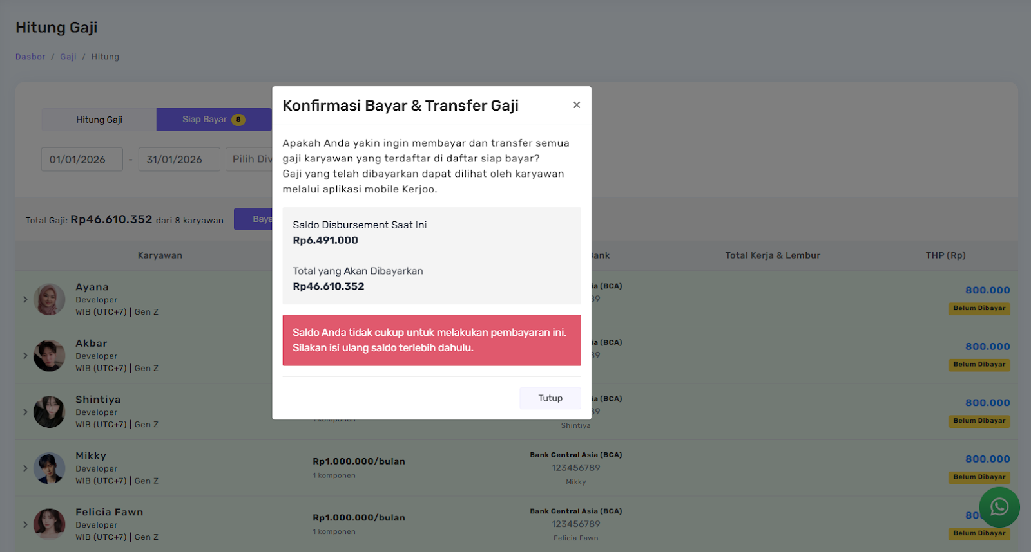The width and height of the screenshot is (1031, 552).
Task: Expand Ayana's employee row
Action: tap(25, 299)
